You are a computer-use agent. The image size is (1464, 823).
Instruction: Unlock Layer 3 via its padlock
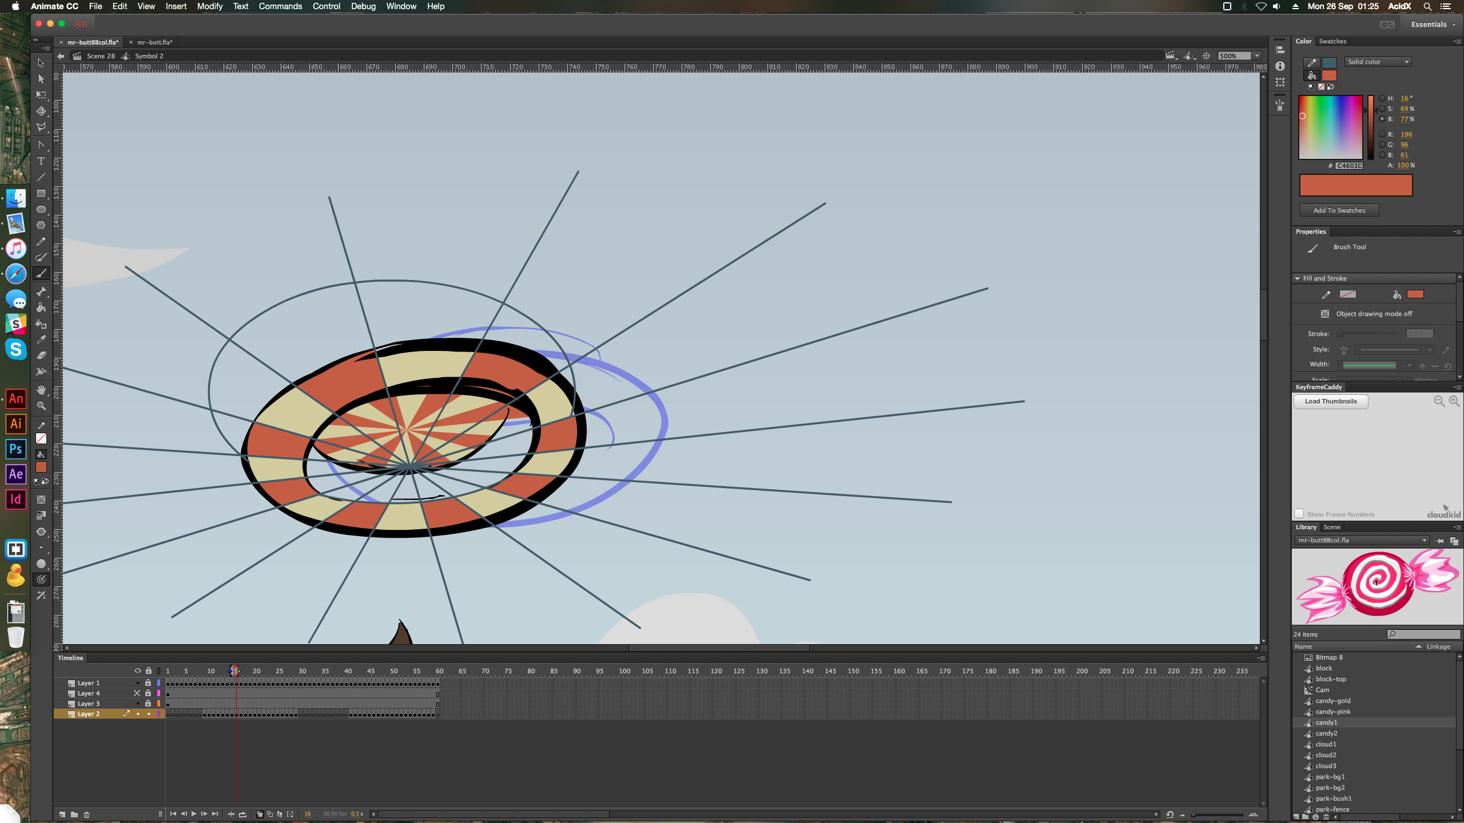point(148,704)
